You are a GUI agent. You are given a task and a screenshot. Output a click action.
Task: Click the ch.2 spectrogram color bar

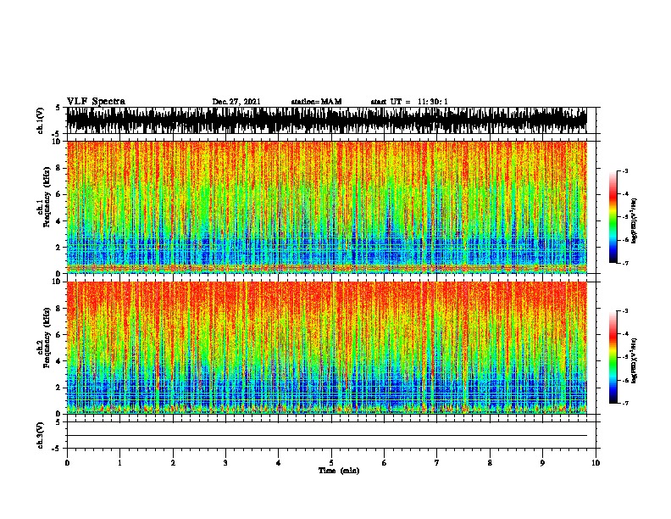[x=613, y=357]
